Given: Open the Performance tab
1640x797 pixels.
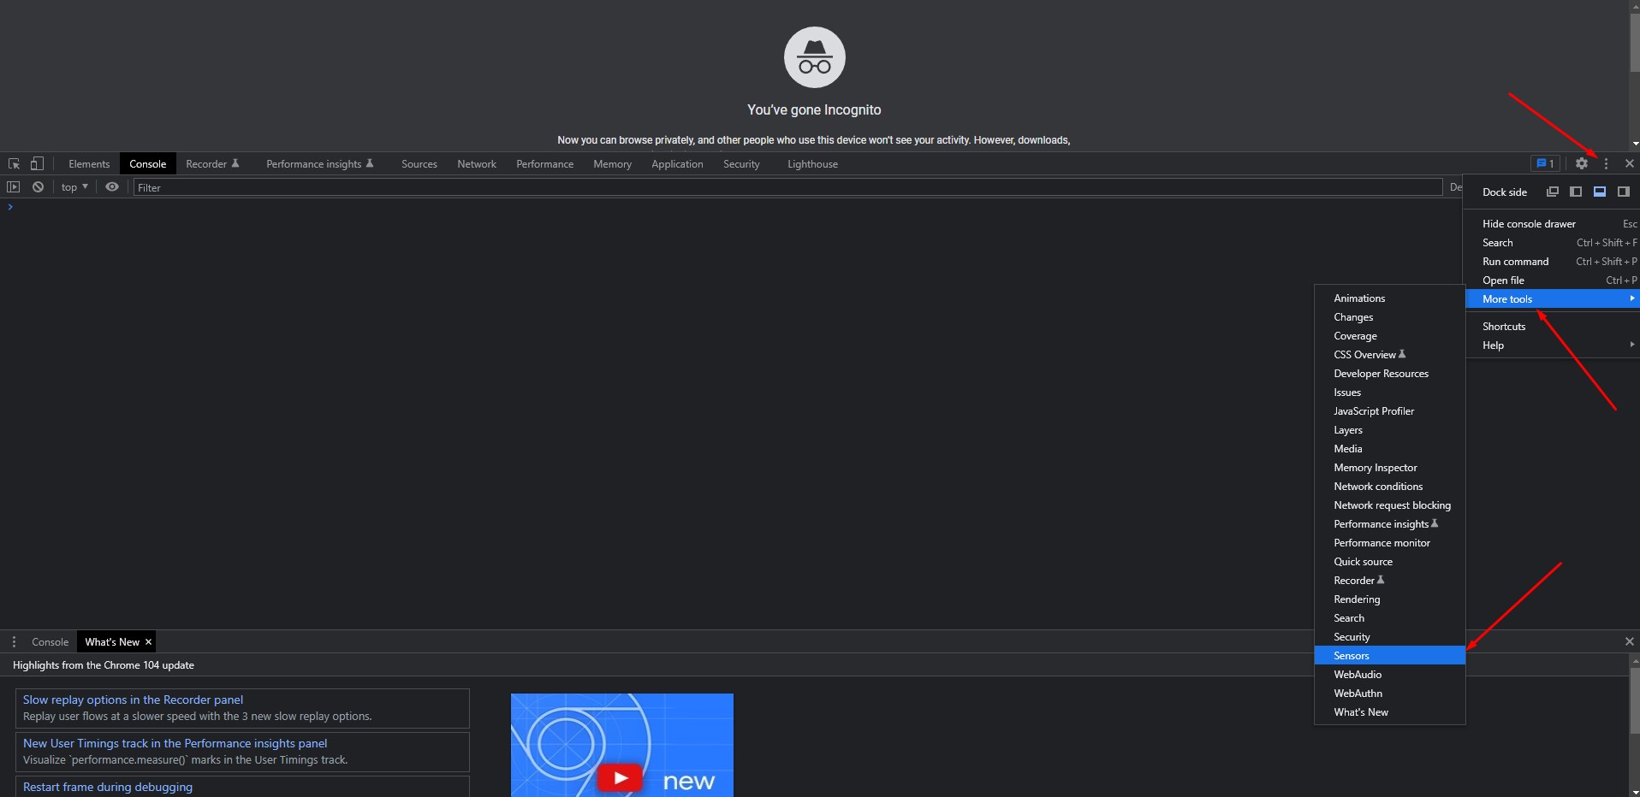Looking at the screenshot, I should coord(544,163).
